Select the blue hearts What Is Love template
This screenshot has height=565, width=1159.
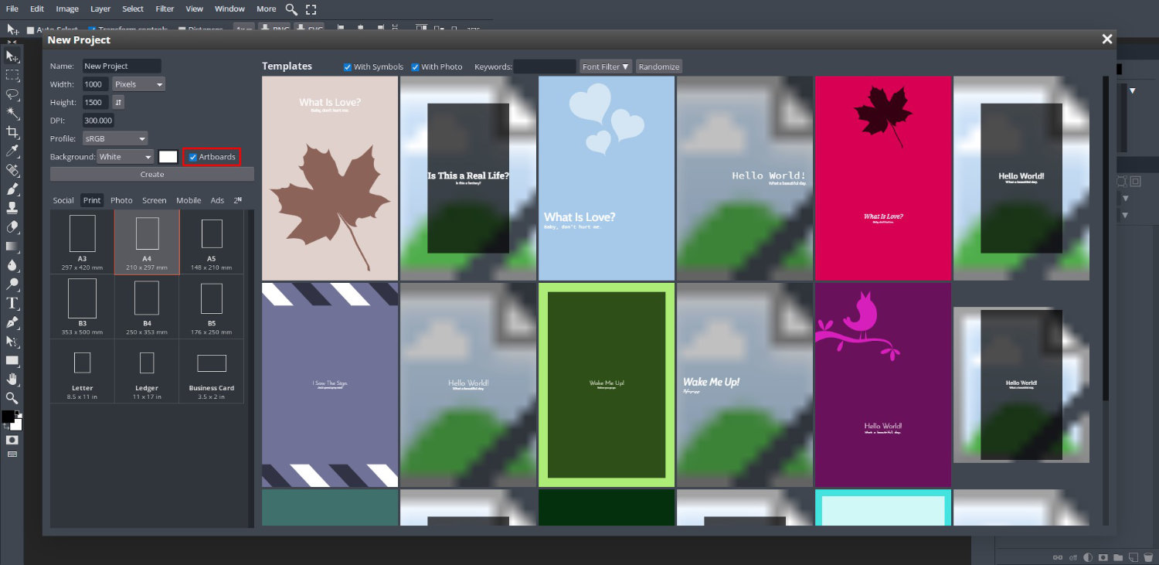pos(607,178)
